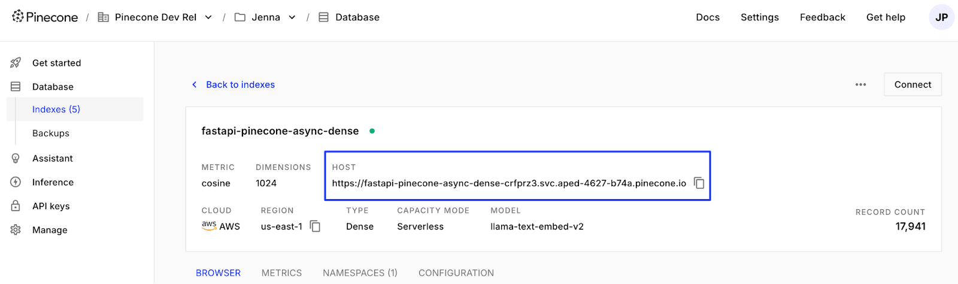Expand the Jenna project dropdown
958x284 pixels.
[292, 17]
